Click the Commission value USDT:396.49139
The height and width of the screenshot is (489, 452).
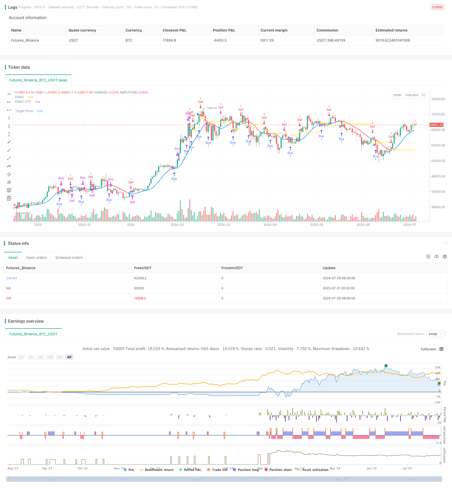[331, 40]
